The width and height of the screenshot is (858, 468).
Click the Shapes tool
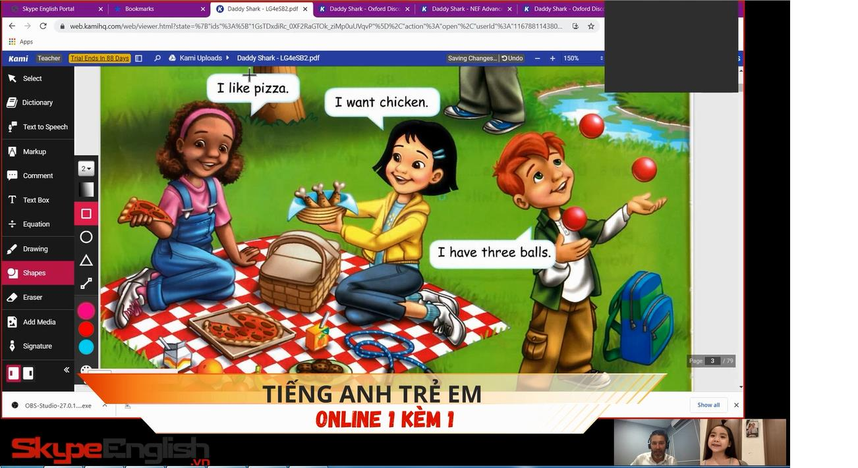(38, 273)
